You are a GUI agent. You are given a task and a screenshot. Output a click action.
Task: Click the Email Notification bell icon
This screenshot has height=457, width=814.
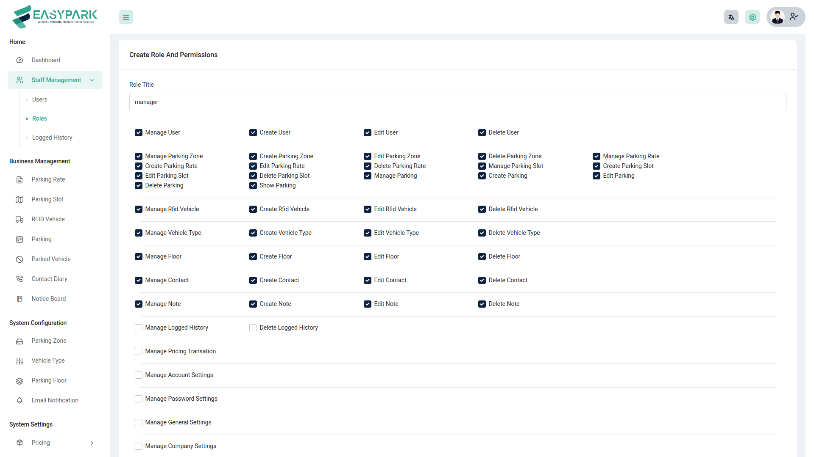20,400
